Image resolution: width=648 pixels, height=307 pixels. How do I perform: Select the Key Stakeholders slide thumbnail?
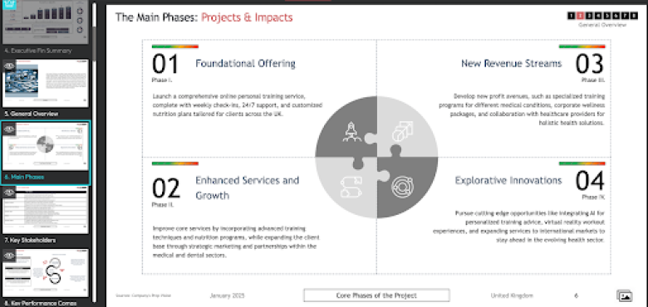(x=46, y=210)
